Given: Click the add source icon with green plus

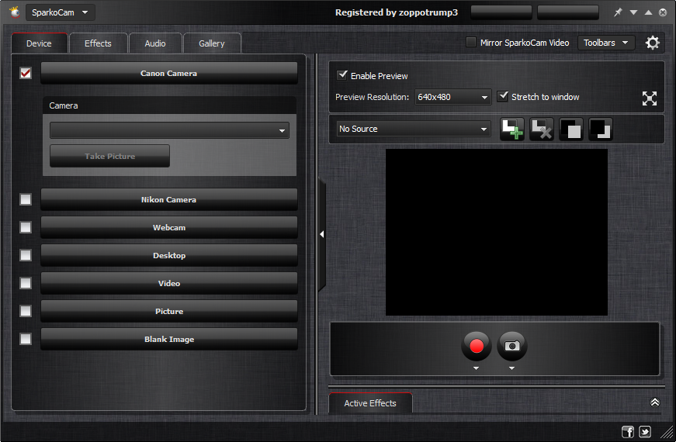Looking at the screenshot, I should coord(511,129).
